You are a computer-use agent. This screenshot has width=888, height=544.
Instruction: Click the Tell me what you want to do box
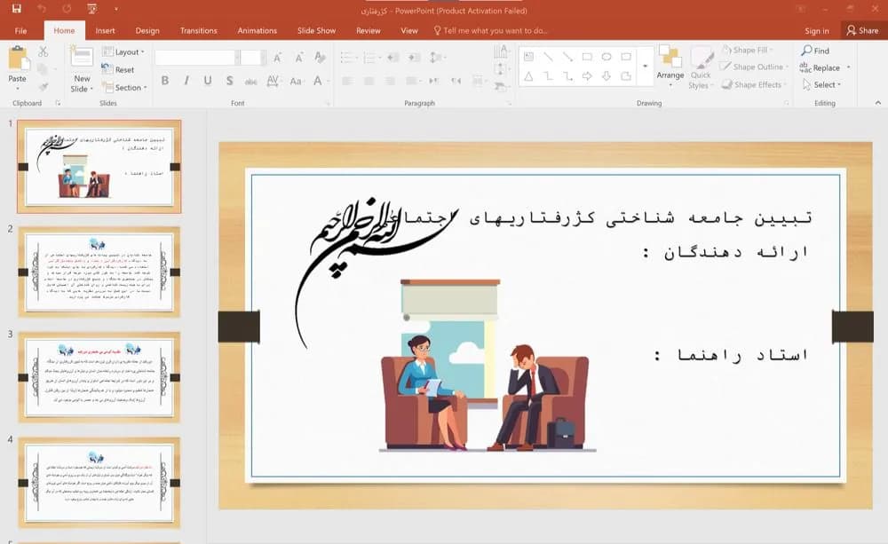[491, 30]
